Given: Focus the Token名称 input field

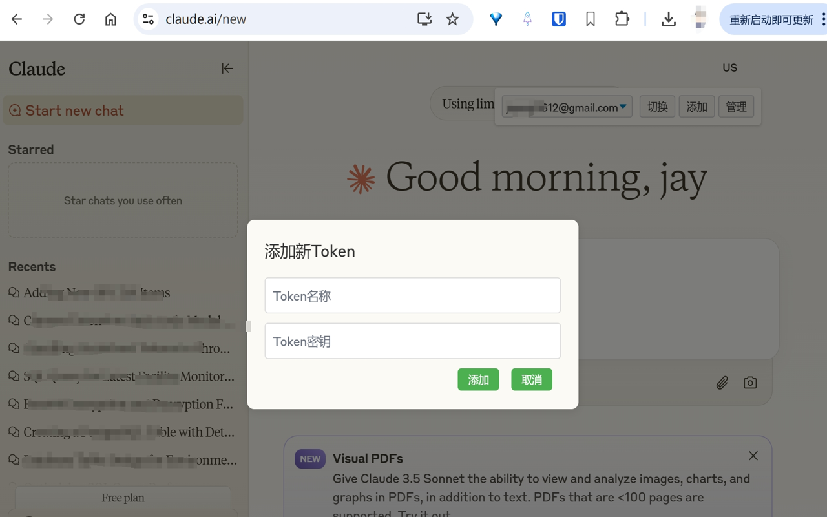Looking at the screenshot, I should (412, 295).
